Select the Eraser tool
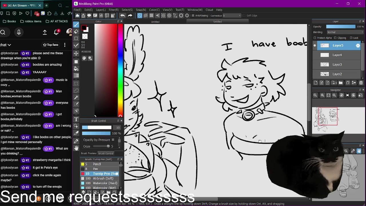This screenshot has width=366, height=206. 76,31
